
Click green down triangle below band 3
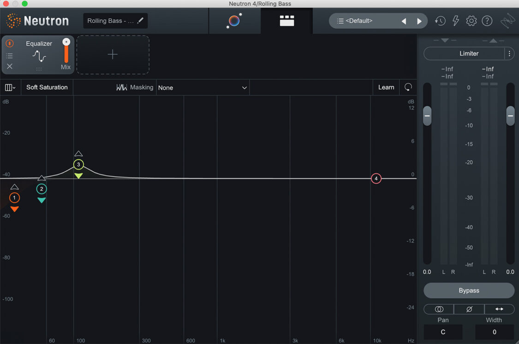click(78, 176)
